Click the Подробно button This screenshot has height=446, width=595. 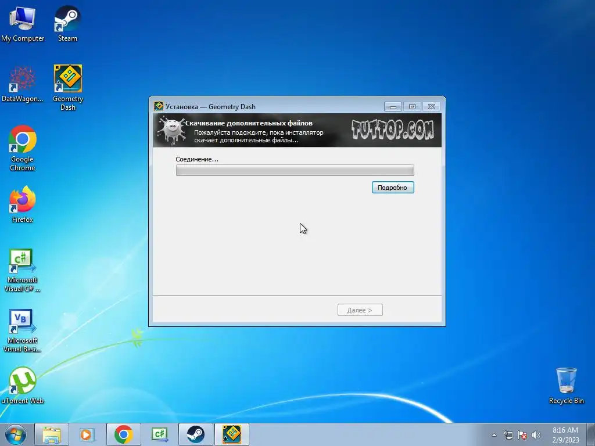pos(393,188)
